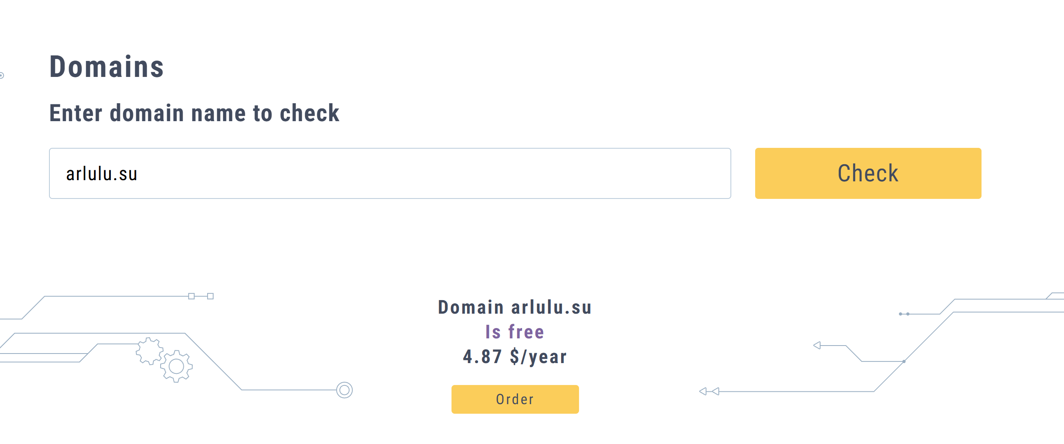Click the single left-pointing triangle arrow
The height and width of the screenshot is (444, 1064).
point(817,345)
